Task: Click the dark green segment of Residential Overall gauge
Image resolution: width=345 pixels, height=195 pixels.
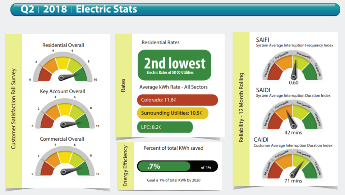Action: (x=80, y=75)
